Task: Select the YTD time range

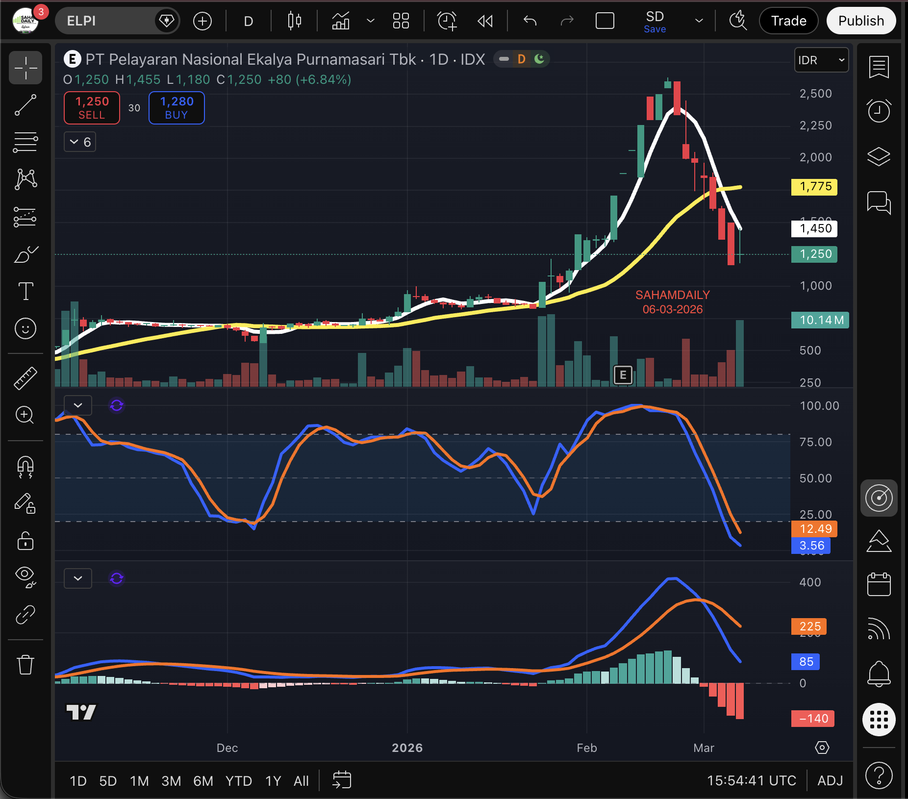Action: click(x=238, y=781)
